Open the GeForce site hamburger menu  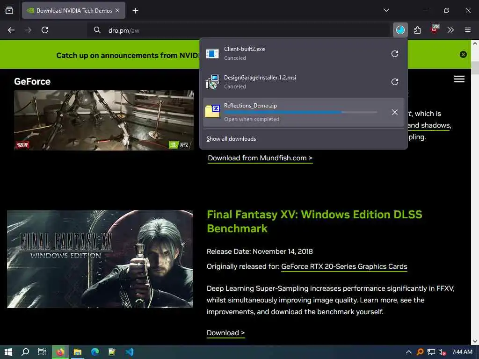[459, 79]
